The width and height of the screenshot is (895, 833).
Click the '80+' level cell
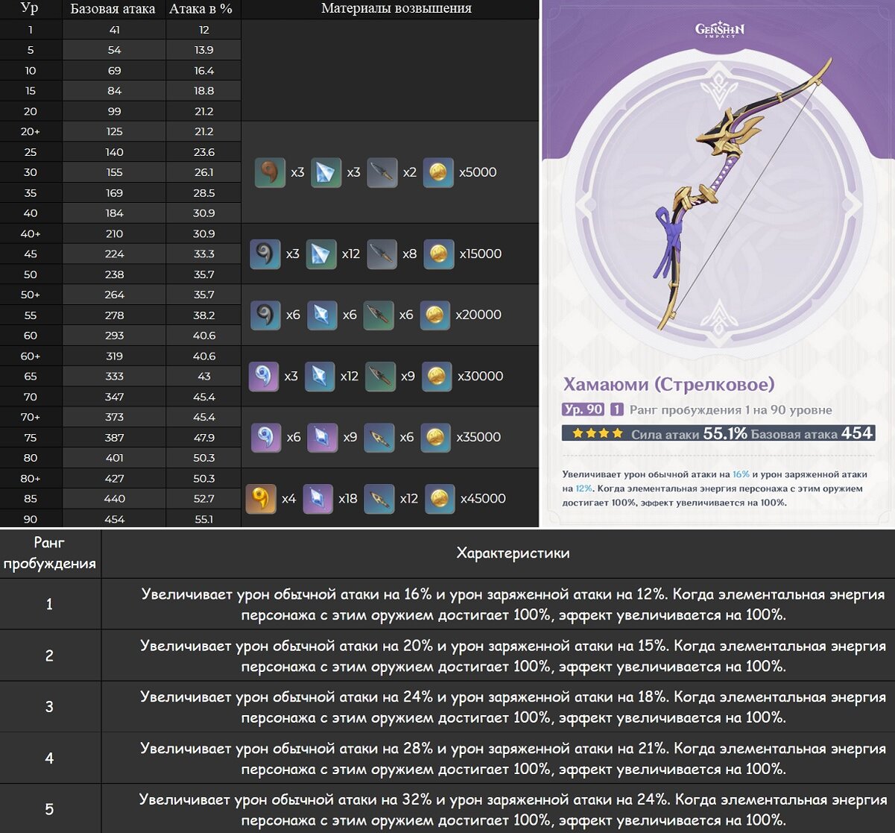coord(31,479)
